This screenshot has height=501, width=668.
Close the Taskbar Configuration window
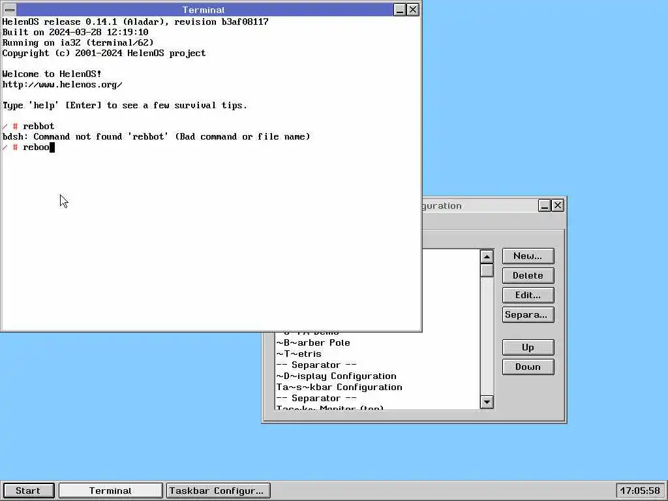point(558,205)
